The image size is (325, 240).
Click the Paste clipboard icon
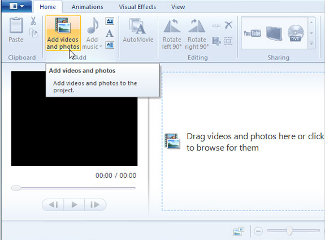[x=16, y=25]
